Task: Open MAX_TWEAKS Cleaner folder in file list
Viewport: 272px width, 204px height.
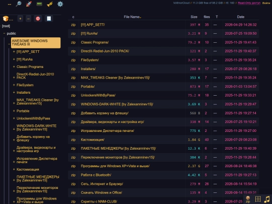Action: pyautogui.click(x=115, y=78)
